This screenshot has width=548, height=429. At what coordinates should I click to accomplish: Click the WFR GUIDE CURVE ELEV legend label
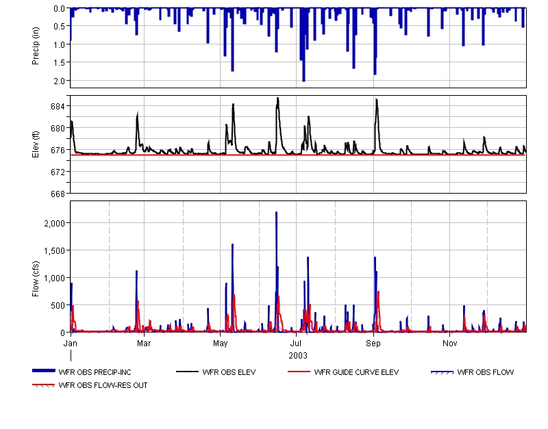click(x=356, y=372)
